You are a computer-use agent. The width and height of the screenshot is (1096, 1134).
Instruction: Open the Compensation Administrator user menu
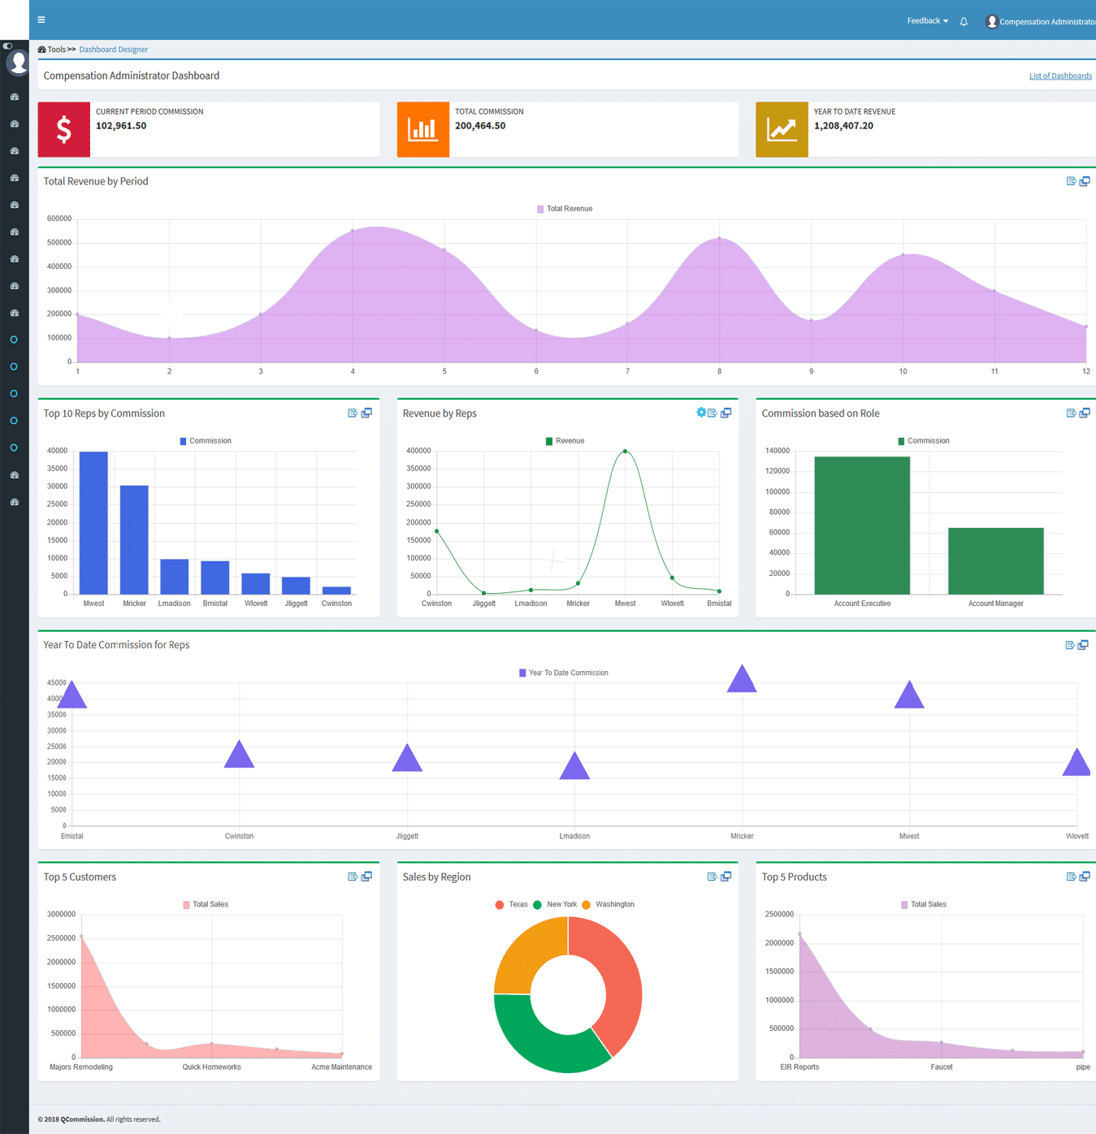[1040, 22]
